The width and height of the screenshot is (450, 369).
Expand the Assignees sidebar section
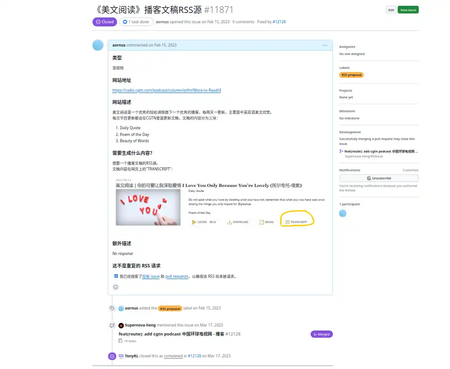click(347, 47)
